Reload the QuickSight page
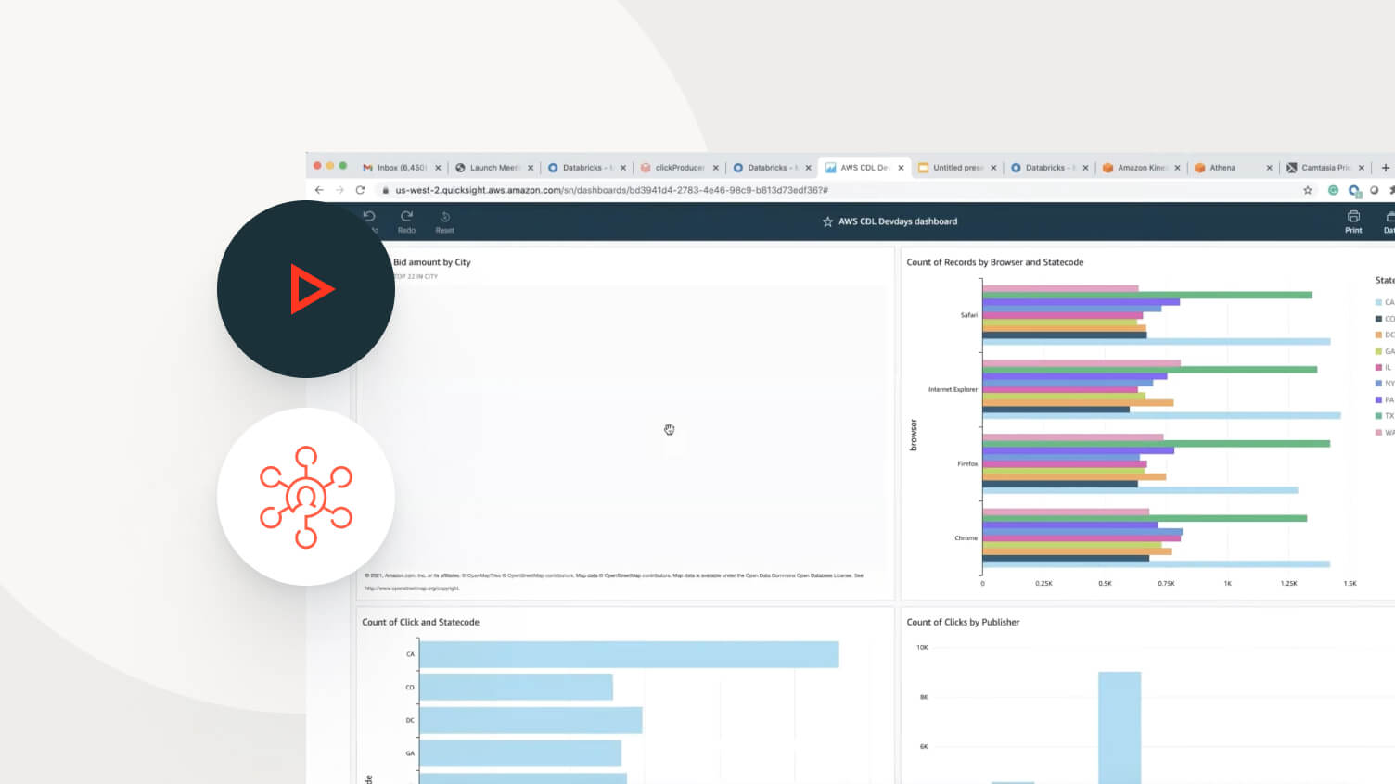This screenshot has height=784, width=1395. pyautogui.click(x=360, y=190)
